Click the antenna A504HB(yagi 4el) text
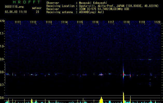Screen dimensions: 163x103 [91, 12]
